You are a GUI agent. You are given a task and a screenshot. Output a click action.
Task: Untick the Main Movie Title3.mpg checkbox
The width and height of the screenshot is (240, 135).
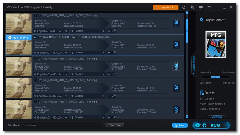(x=35, y=37)
